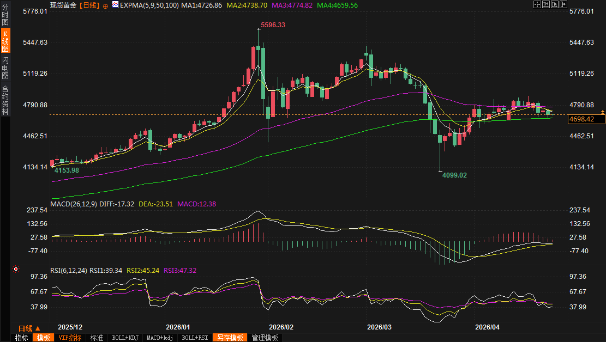Image resolution: width=606 pixels, height=342 pixels.
Task: Select the BOLL+KDJ template
Action: point(124,338)
